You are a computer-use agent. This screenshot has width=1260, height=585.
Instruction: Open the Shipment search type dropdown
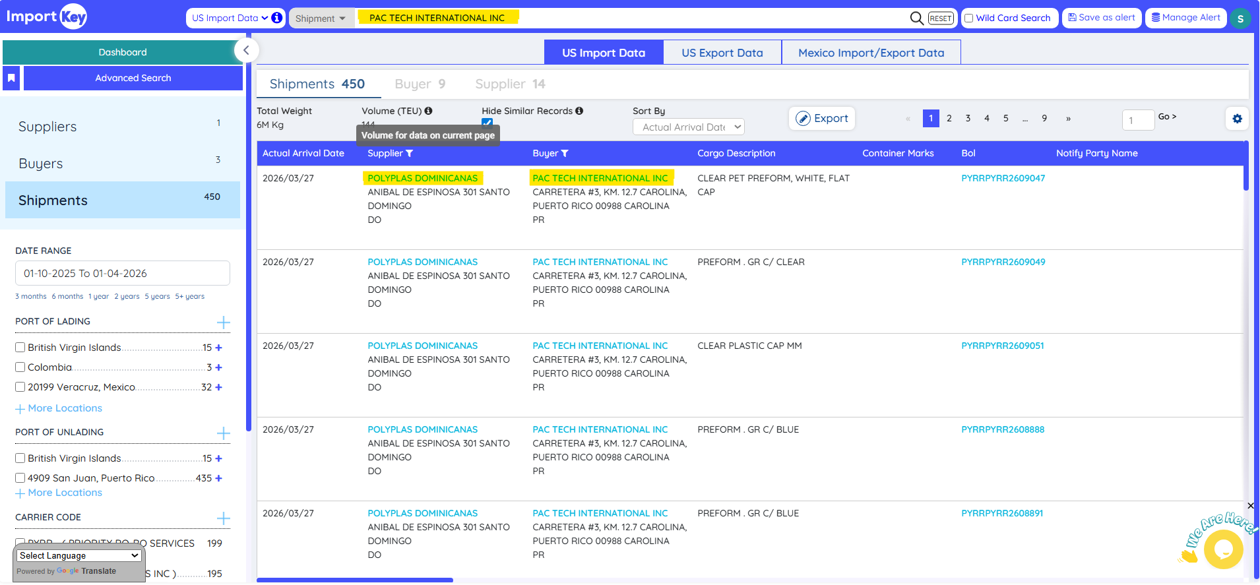[321, 18]
